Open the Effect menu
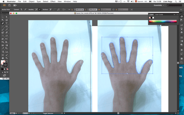This screenshot has height=115, width=184. point(53,2)
